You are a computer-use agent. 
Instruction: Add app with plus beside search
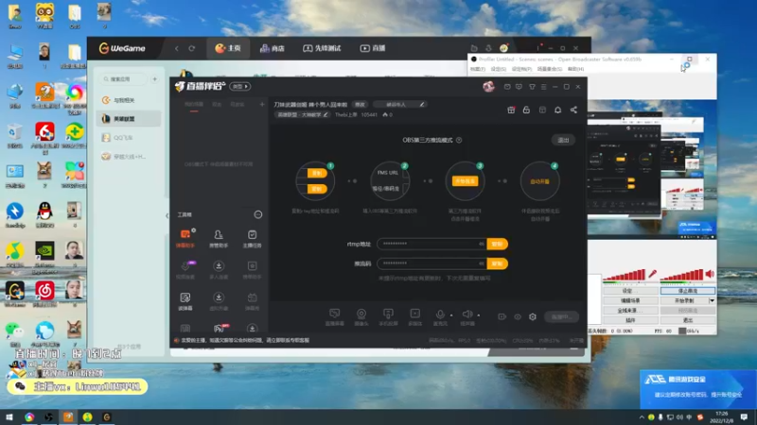[x=154, y=79]
